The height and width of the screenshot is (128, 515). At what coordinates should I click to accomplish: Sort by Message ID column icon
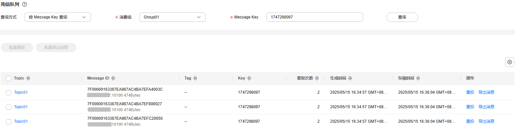pos(113,78)
